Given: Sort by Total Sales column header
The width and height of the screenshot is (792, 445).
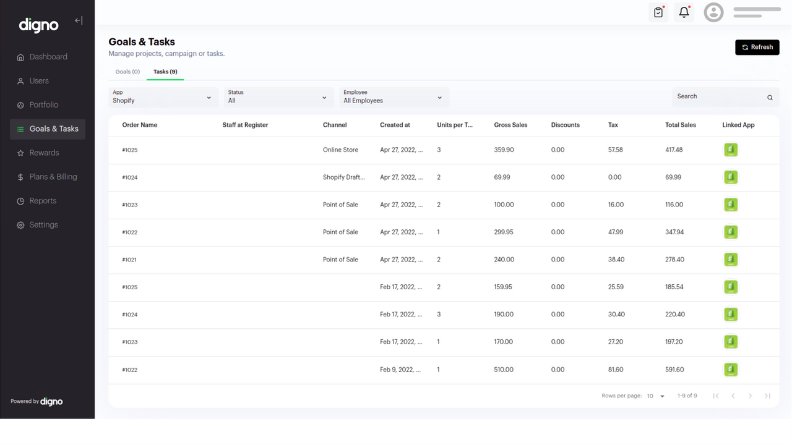Looking at the screenshot, I should pos(681,125).
